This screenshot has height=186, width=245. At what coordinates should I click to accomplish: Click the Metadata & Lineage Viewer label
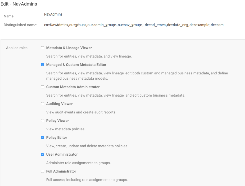pos(69,48)
